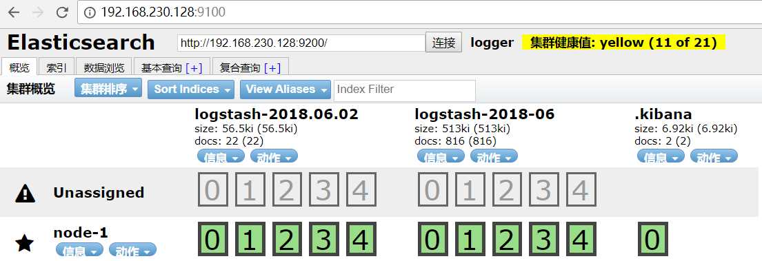Image resolution: width=762 pixels, height=261 pixels.
Task: Open the 复合查询 tab
Action: 240,68
